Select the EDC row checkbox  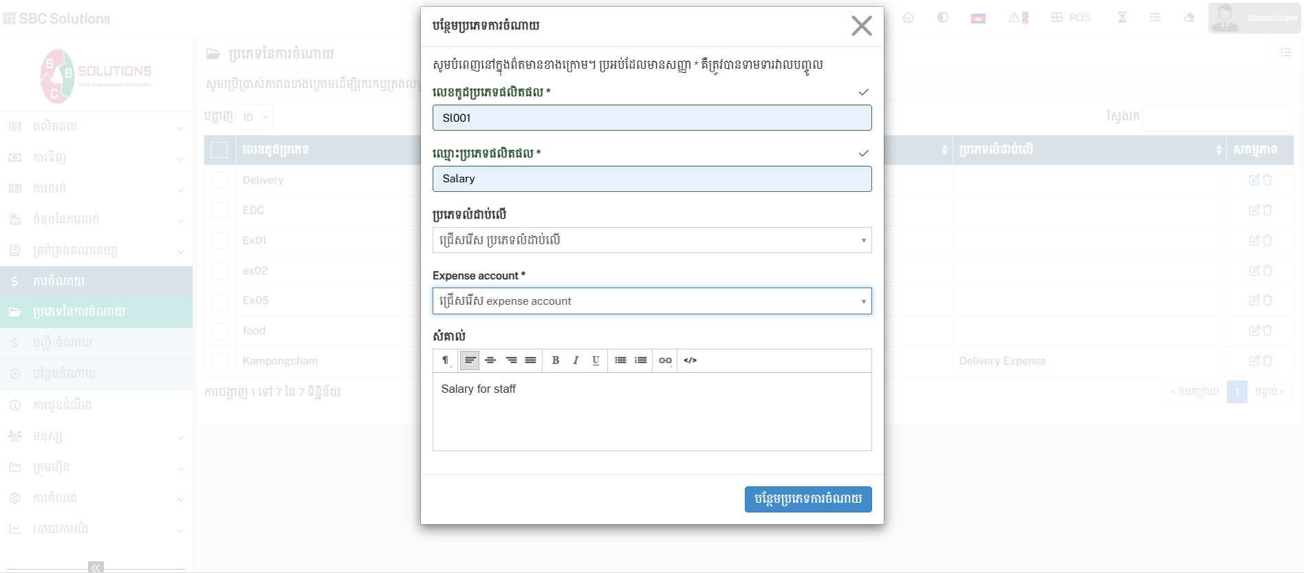pos(220,210)
